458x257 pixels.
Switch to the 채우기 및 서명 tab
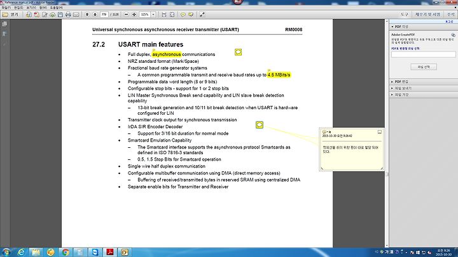point(427,14)
